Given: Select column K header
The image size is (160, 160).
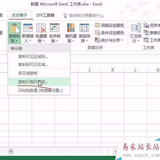Looking at the screenshot, I should click(x=113, y=70).
